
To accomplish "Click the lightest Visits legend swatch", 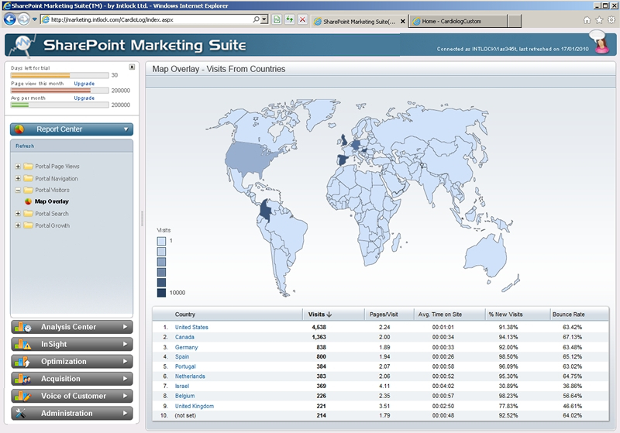I will coord(161,241).
